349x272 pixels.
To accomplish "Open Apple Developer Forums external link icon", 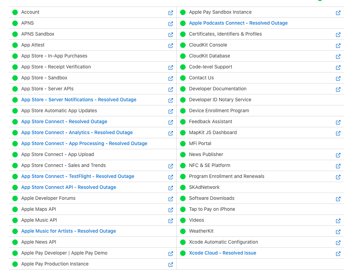I will coord(171,199).
